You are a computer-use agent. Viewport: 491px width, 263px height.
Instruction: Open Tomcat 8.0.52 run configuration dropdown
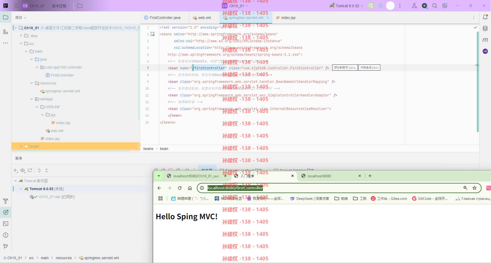click(346, 6)
